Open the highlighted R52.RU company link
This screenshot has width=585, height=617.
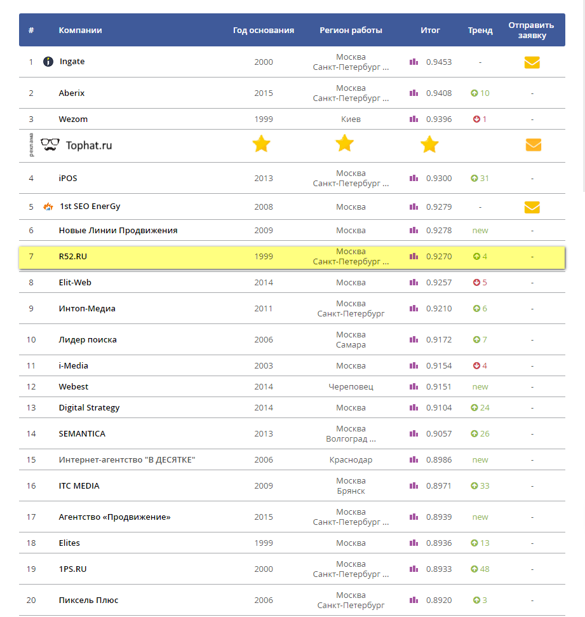[73, 257]
